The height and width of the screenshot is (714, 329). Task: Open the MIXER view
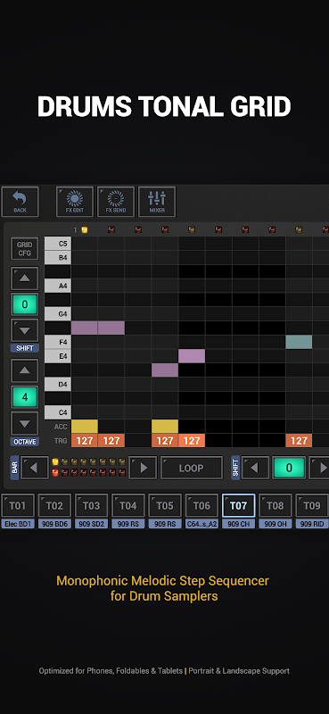click(x=157, y=202)
